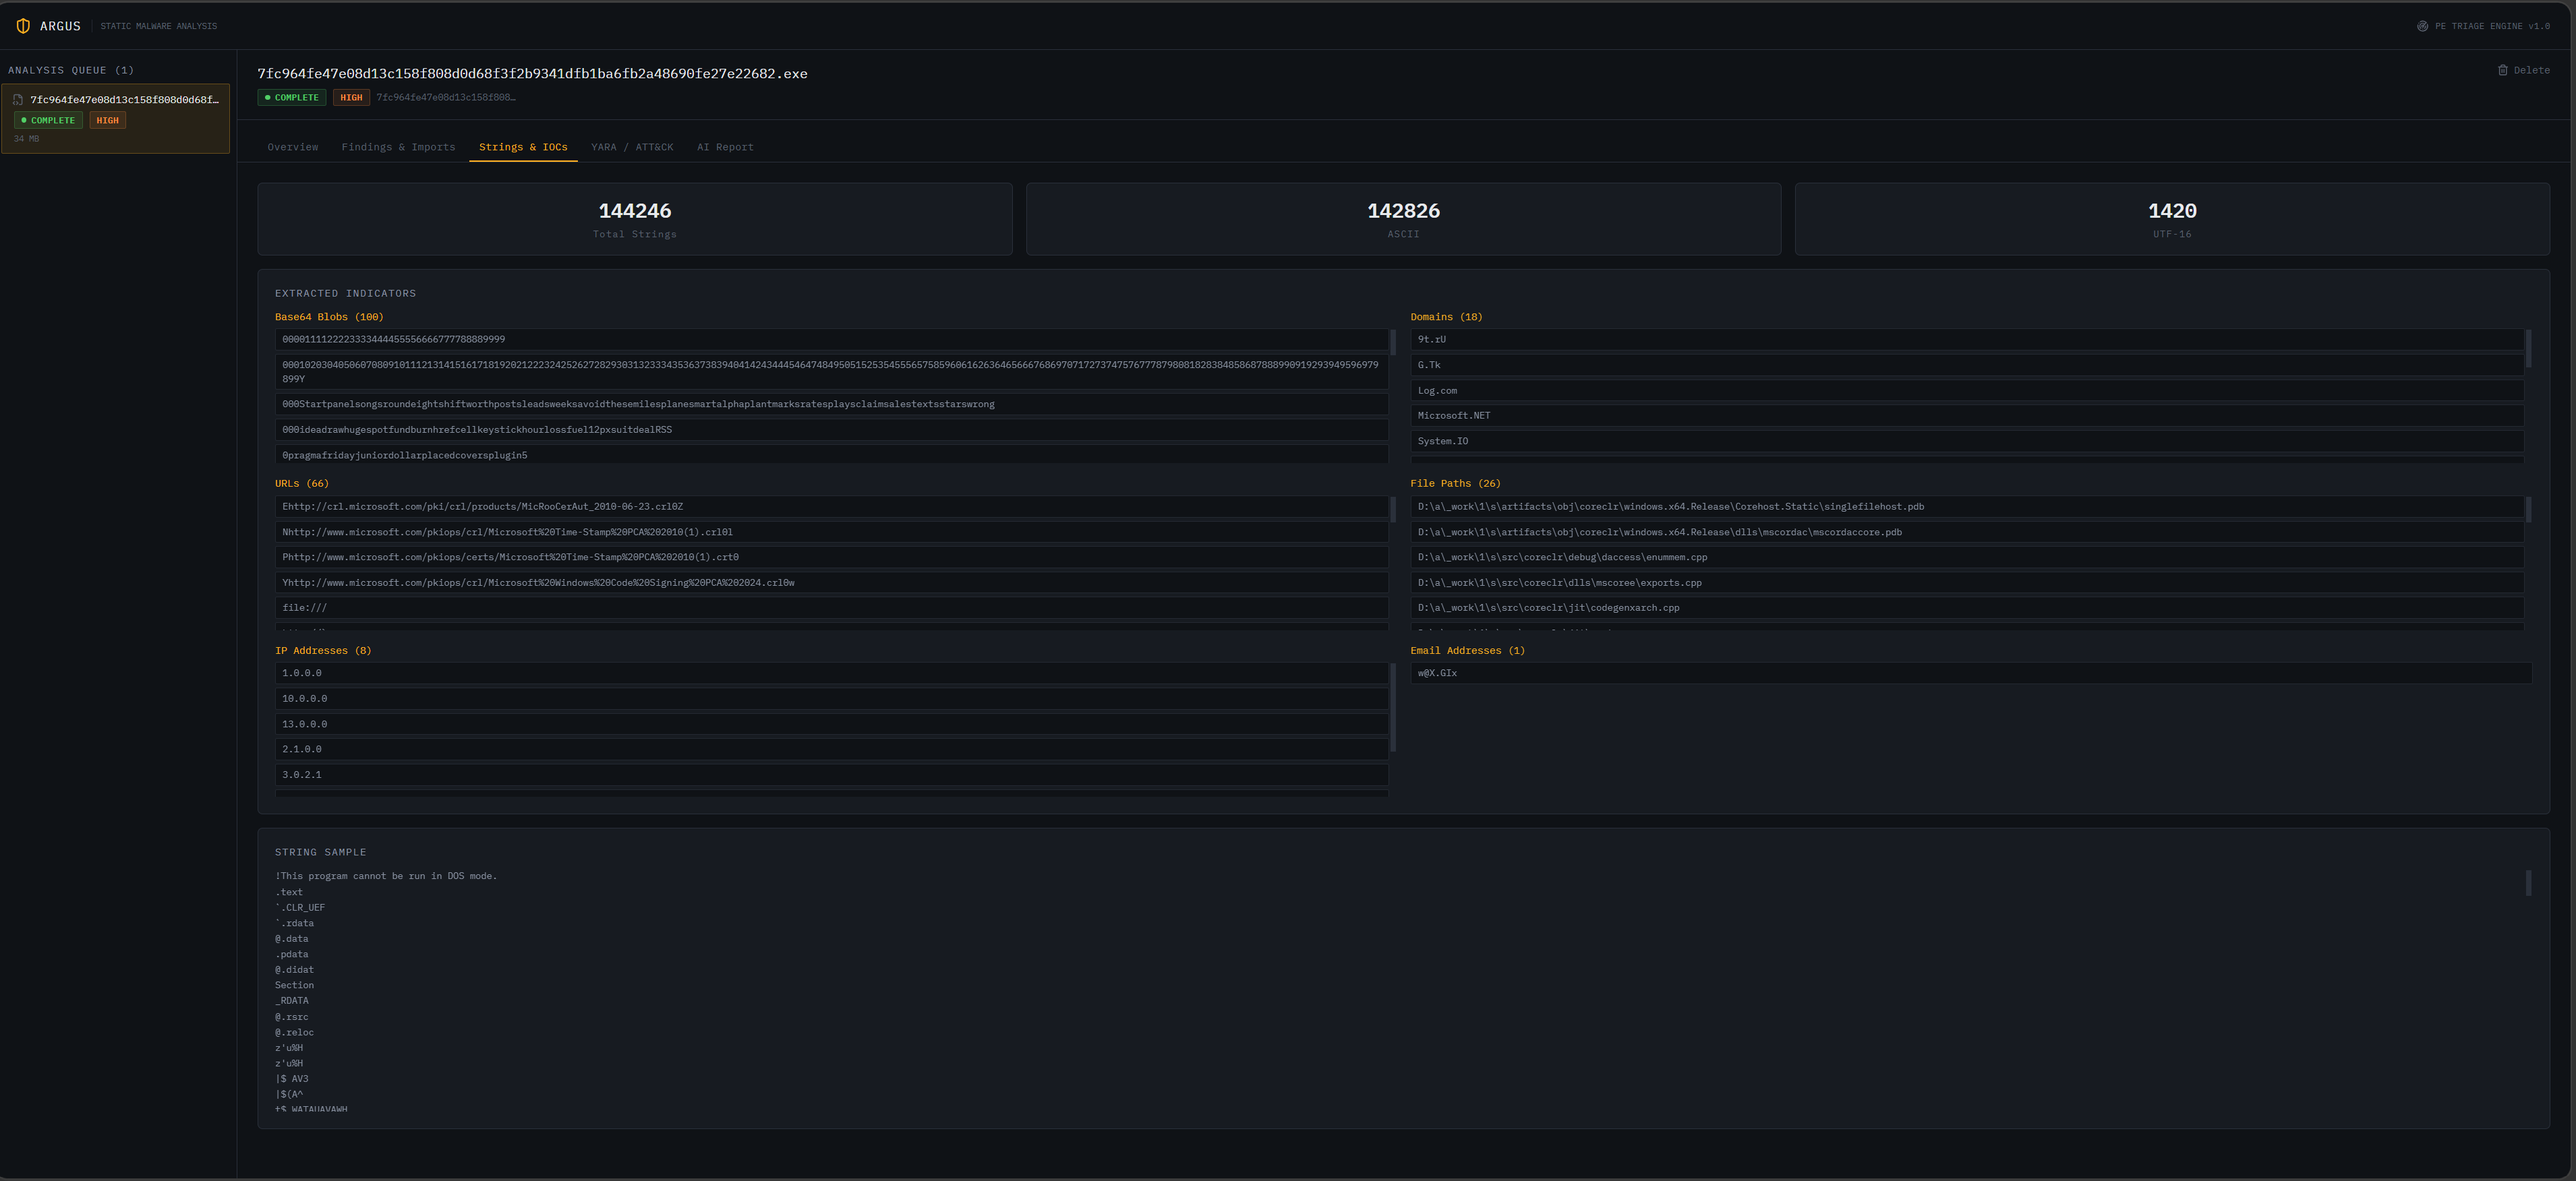
Task: Click the file icon in the analysis queue
Action: pos(18,100)
